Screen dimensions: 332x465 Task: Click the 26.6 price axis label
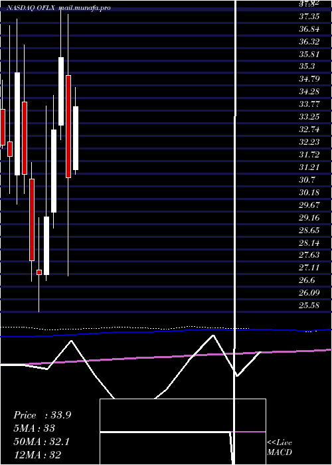[x=307, y=280]
